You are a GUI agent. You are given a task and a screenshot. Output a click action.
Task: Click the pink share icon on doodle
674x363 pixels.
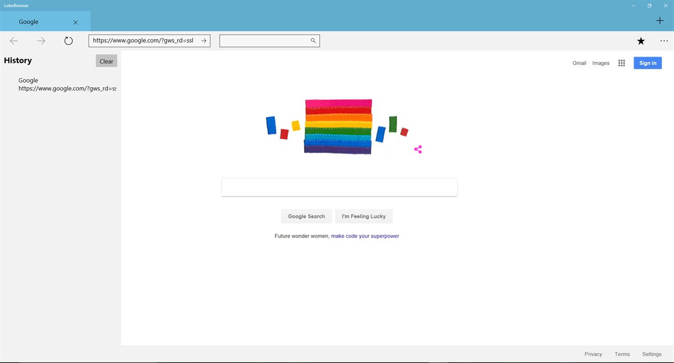pyautogui.click(x=418, y=149)
